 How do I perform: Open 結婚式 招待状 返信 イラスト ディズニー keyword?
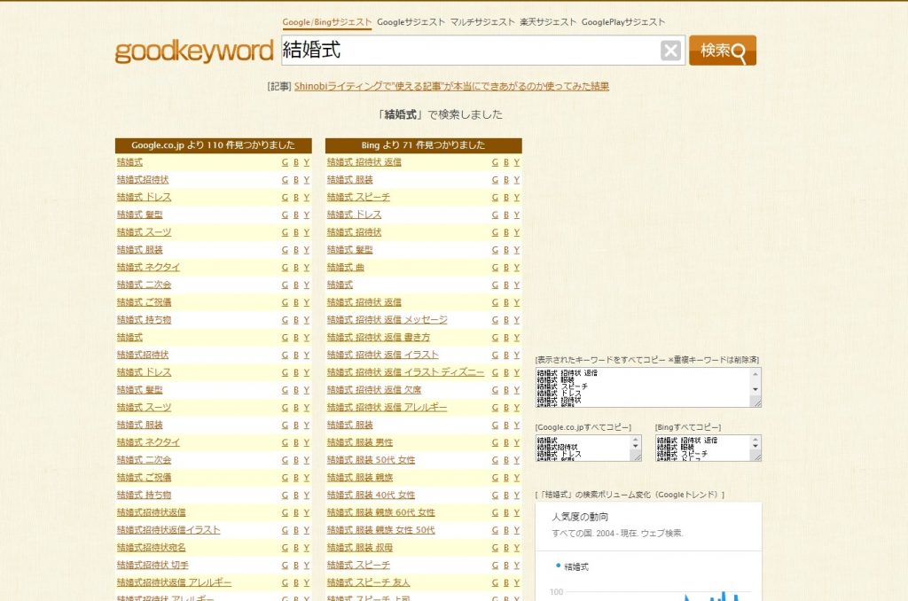[405, 371]
